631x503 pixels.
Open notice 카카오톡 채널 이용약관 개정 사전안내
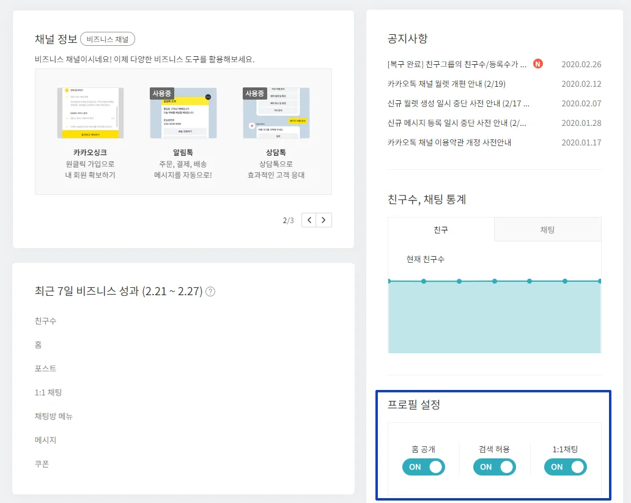tap(449, 142)
